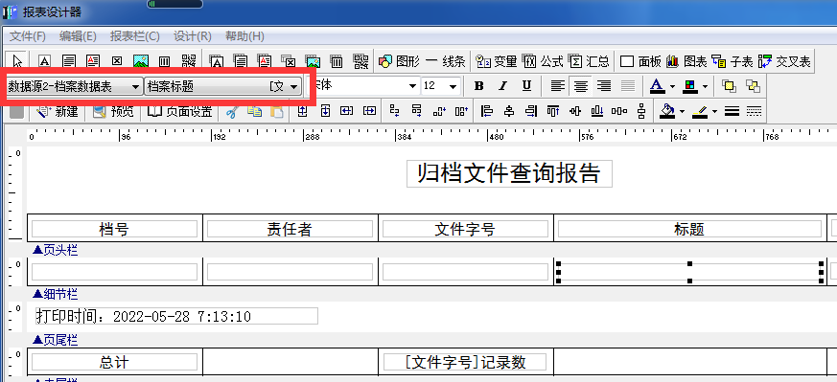Click the 预览 preview button

click(113, 112)
